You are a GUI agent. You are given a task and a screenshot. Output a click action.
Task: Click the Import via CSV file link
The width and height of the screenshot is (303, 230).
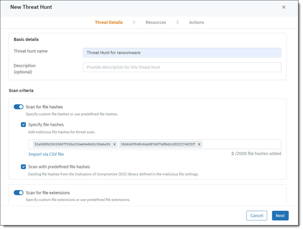[x=46, y=154]
